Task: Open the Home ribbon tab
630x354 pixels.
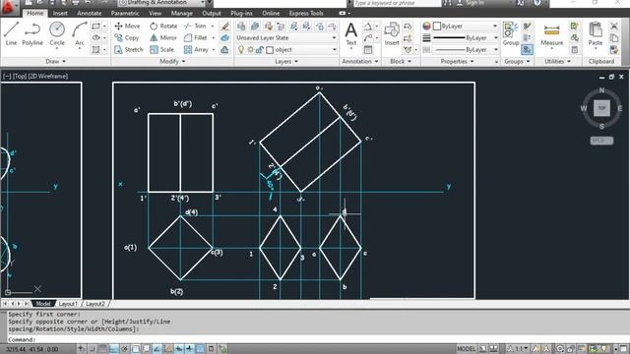Action: click(35, 13)
